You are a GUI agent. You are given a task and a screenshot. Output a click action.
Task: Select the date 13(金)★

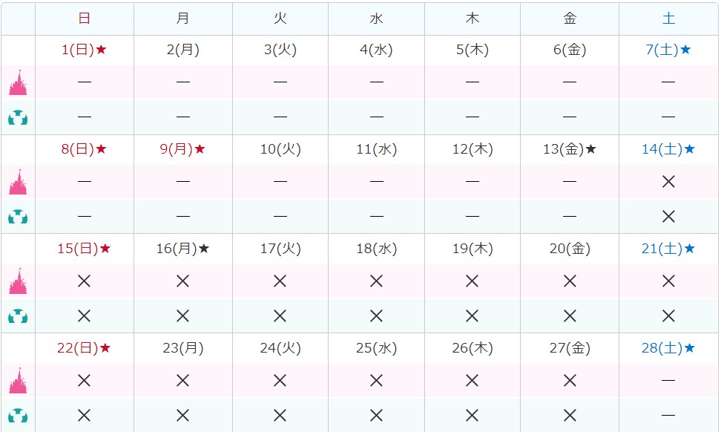570,149
